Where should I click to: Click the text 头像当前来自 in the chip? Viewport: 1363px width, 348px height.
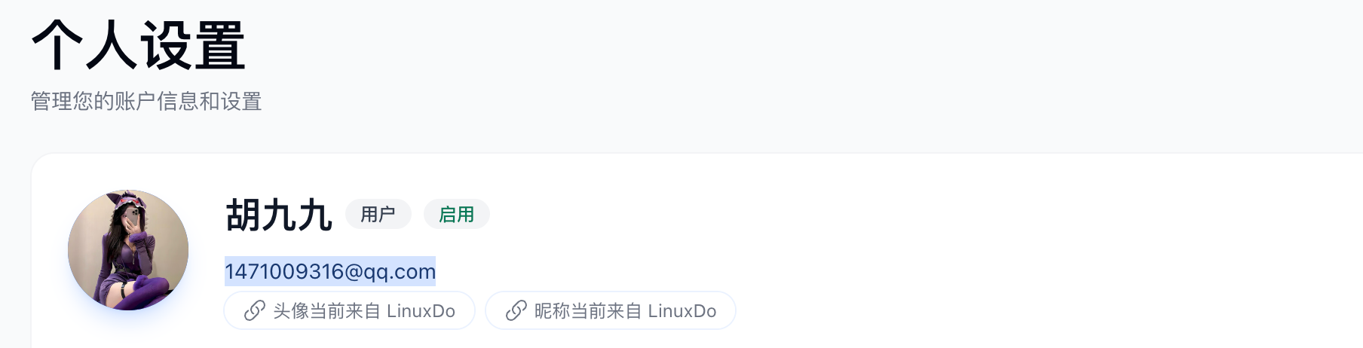[x=327, y=311]
